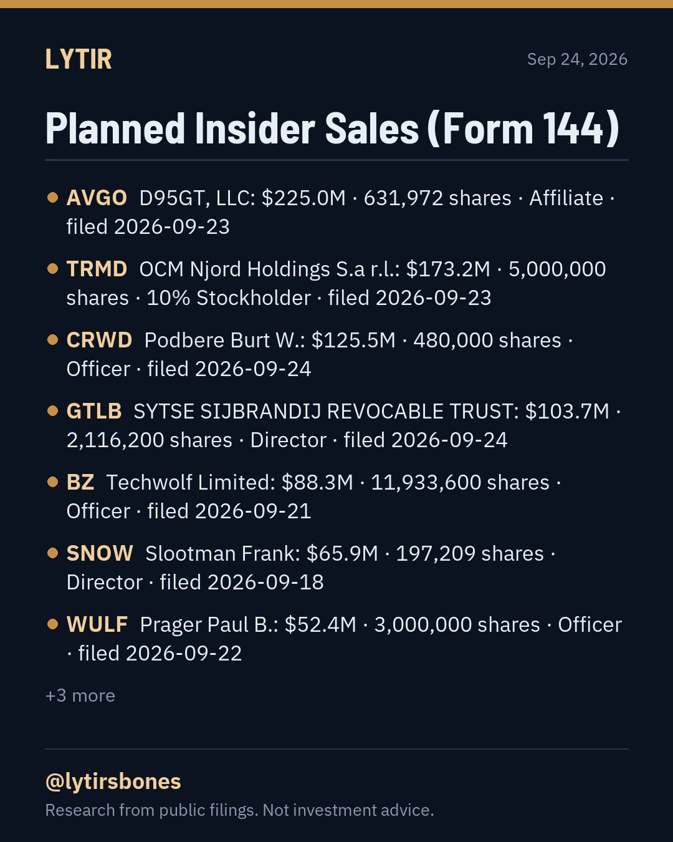Expand the +3 more entries
Image resolution: width=673 pixels, height=842 pixels.
pos(80,695)
